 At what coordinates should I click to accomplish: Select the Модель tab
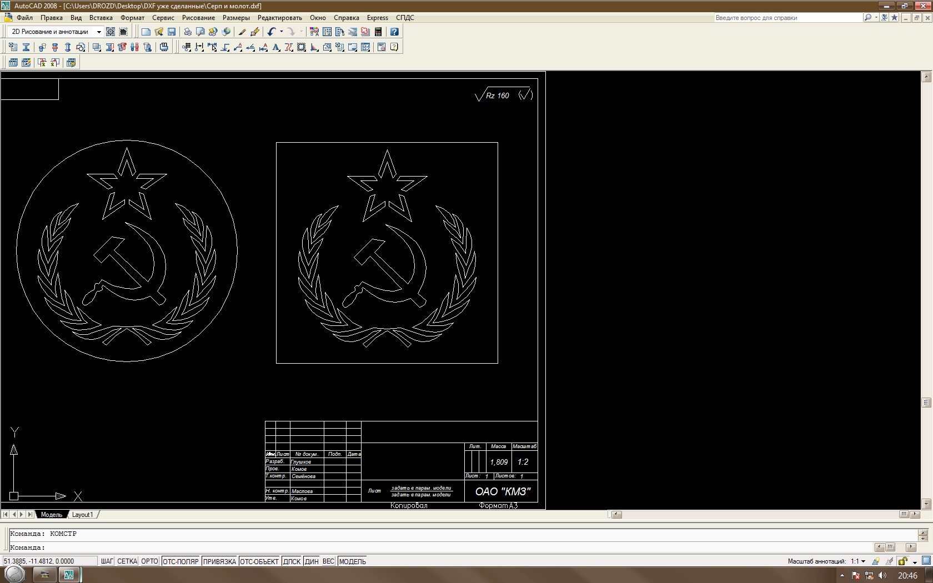pos(52,515)
